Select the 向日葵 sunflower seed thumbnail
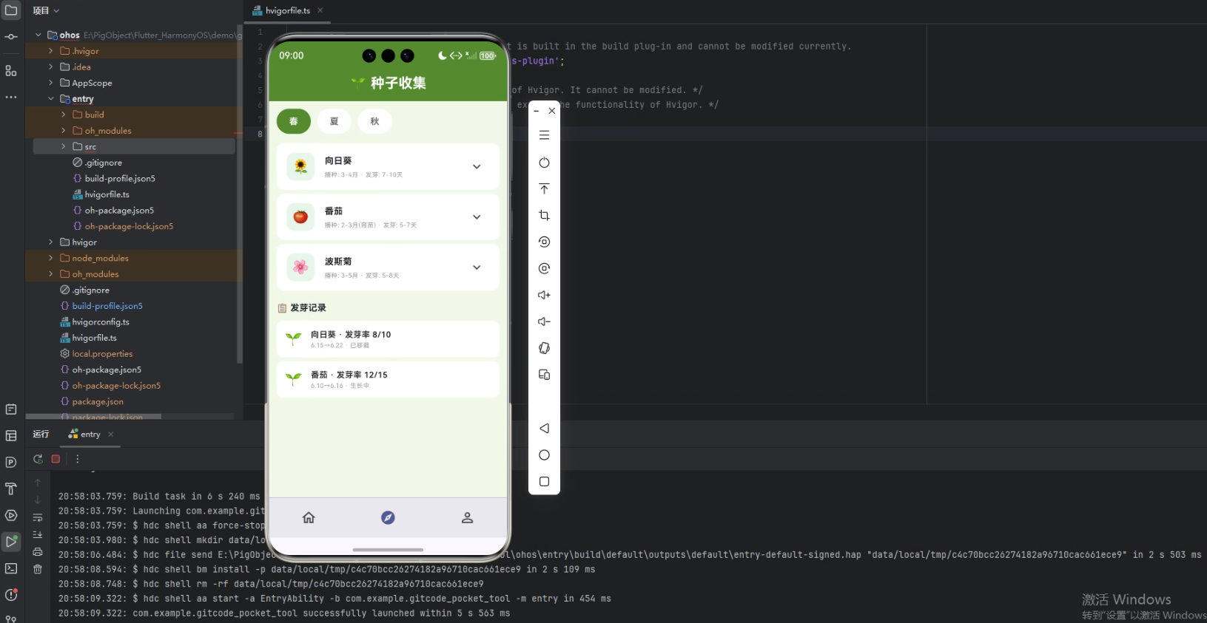Screen dimensions: 1207x623 pos(300,167)
